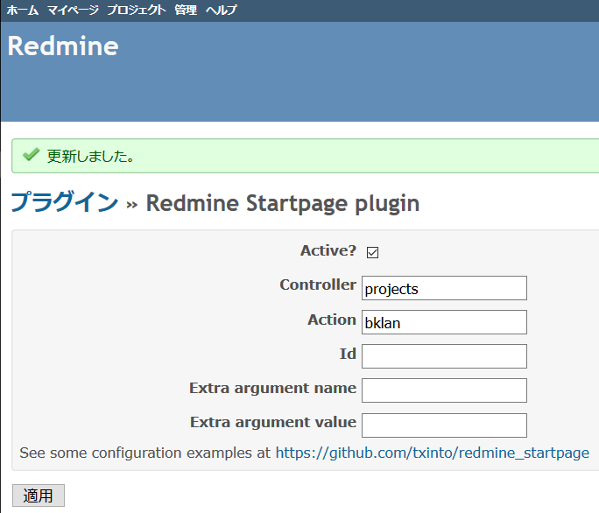Click the Active? label text

pyautogui.click(x=328, y=250)
